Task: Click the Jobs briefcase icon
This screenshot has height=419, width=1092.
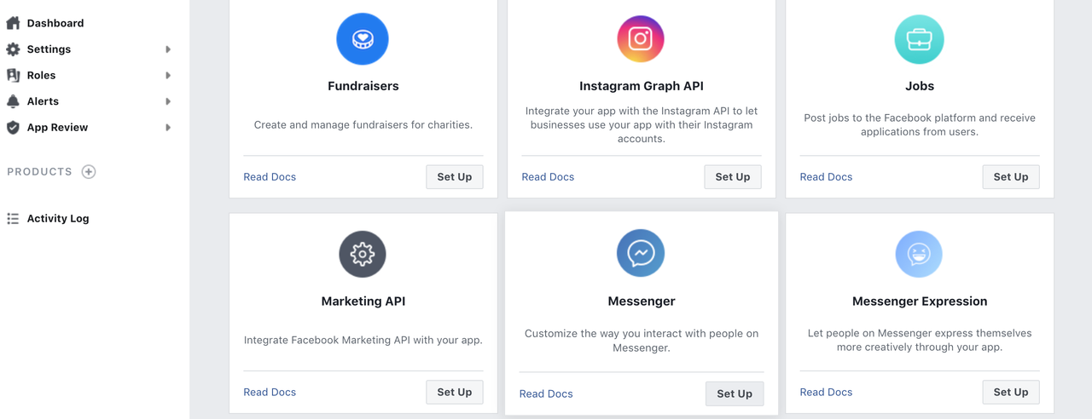Action: point(919,39)
